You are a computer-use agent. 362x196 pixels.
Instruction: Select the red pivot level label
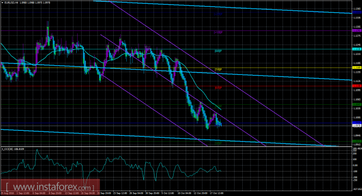click(x=218, y=88)
